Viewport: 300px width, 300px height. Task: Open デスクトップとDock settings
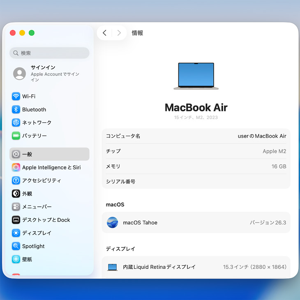46,220
